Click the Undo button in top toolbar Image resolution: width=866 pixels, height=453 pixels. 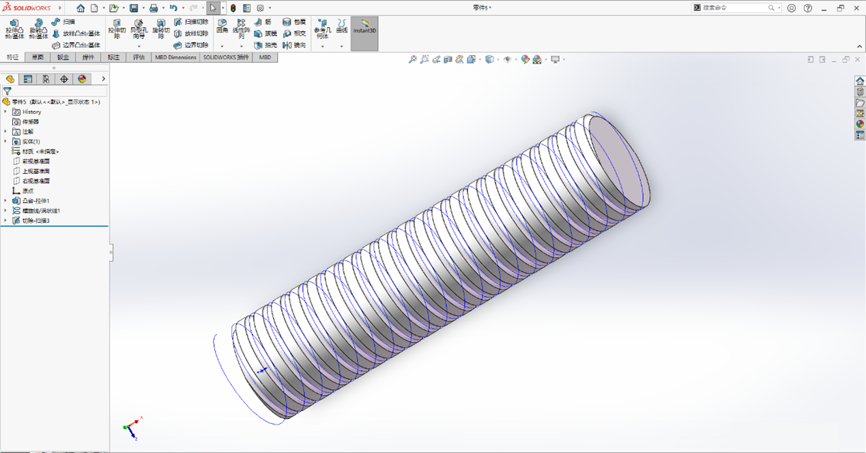174,7
